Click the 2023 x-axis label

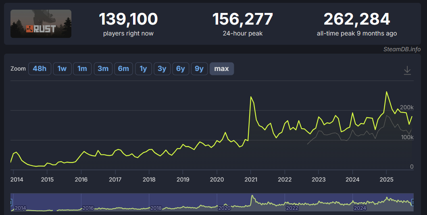point(319,180)
